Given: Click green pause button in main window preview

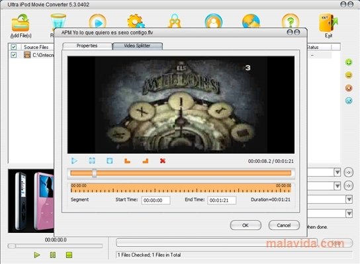Looking at the screenshot, I should point(53,255).
